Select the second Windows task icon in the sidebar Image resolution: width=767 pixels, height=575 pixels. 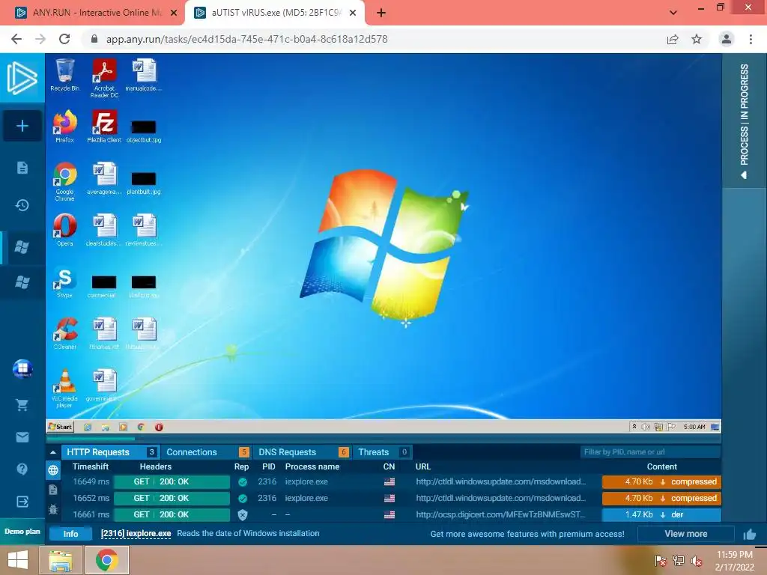point(22,282)
